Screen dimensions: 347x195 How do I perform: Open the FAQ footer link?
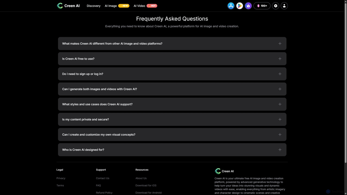98,186
